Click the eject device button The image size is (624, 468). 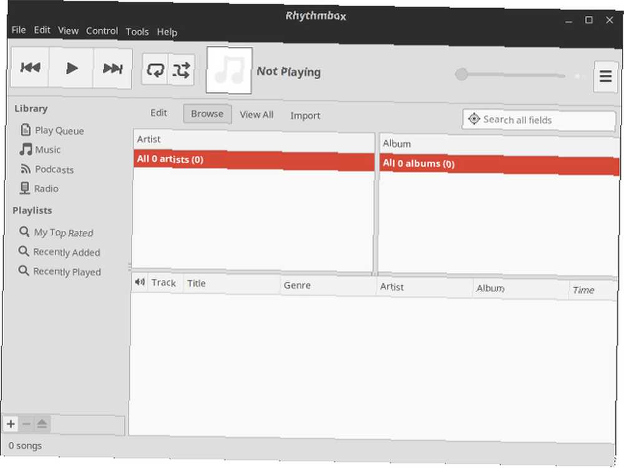tap(42, 424)
